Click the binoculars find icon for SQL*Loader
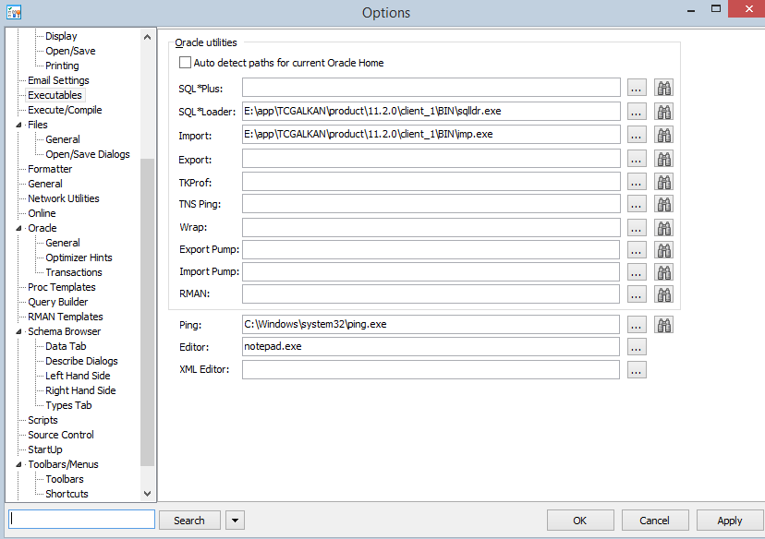765x539 pixels. (663, 112)
